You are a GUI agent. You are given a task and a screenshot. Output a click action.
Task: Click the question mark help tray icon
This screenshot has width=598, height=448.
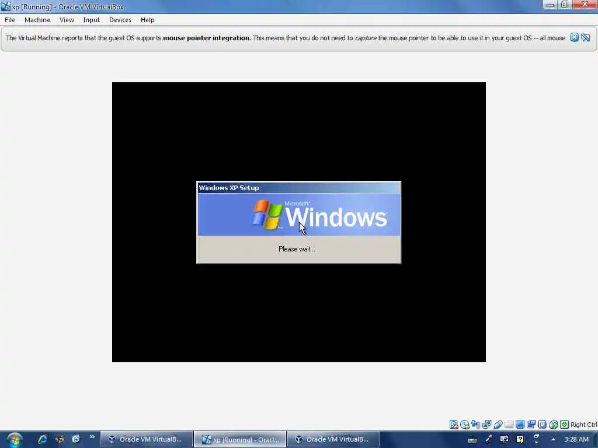[520, 439]
